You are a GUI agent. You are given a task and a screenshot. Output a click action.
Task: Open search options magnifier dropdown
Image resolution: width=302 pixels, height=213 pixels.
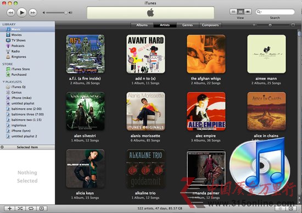259,12
